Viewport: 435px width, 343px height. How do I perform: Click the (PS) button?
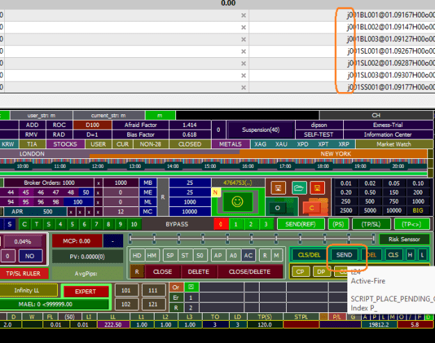338,224
